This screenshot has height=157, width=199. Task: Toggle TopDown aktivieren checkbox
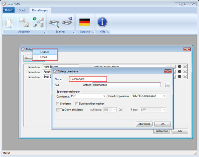click(x=58, y=110)
